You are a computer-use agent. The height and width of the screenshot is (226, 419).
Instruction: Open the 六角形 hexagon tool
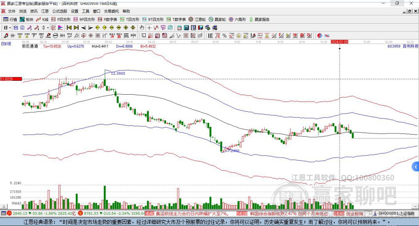[237, 20]
